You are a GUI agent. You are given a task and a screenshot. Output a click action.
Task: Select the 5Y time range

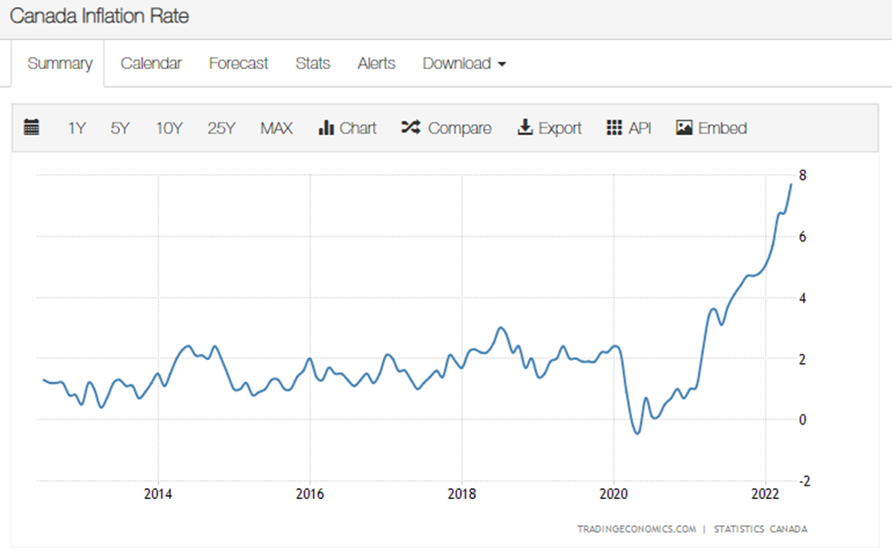click(x=120, y=128)
